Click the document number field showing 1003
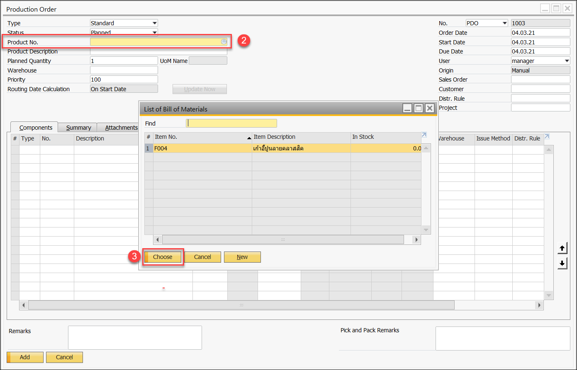 540,23
